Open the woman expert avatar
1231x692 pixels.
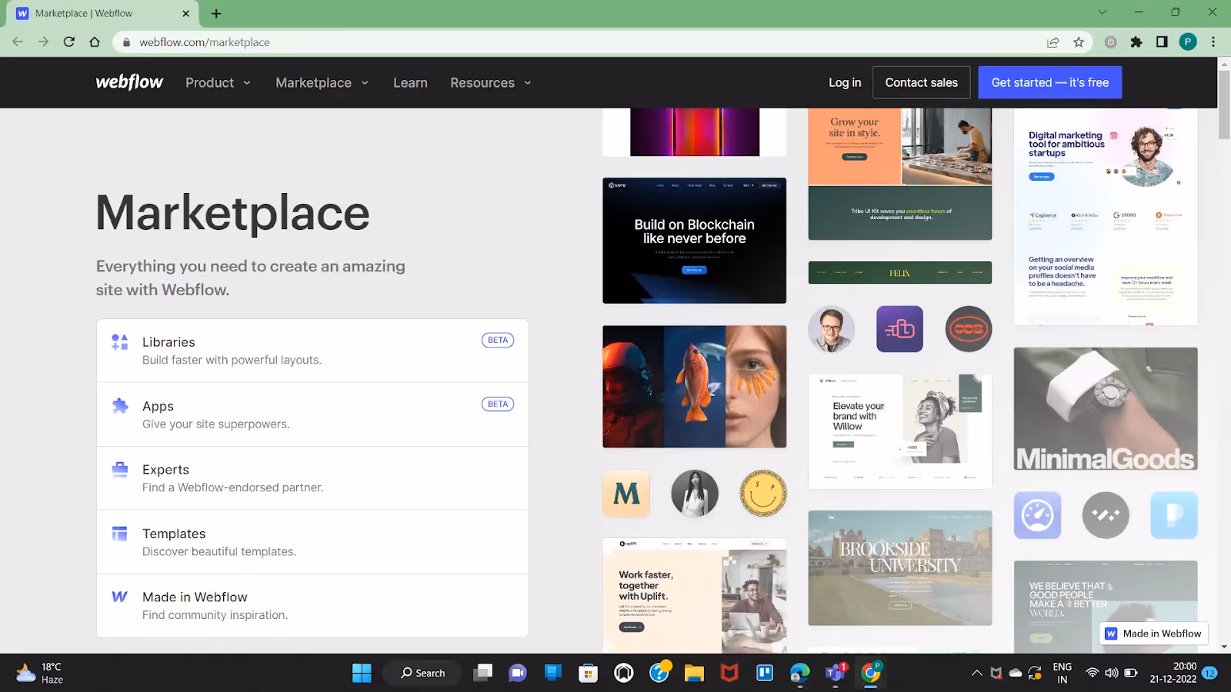(695, 493)
